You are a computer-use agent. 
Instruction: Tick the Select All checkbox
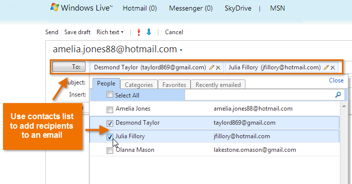click(x=110, y=94)
